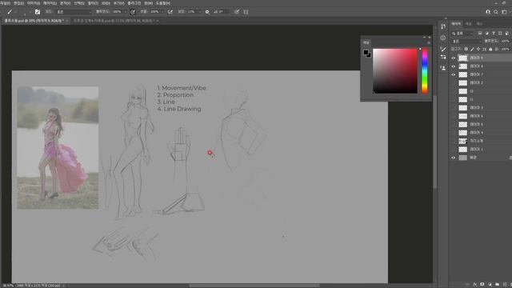Open smoothing options gear
Viewport: 512px width, 288px height.
point(207,12)
